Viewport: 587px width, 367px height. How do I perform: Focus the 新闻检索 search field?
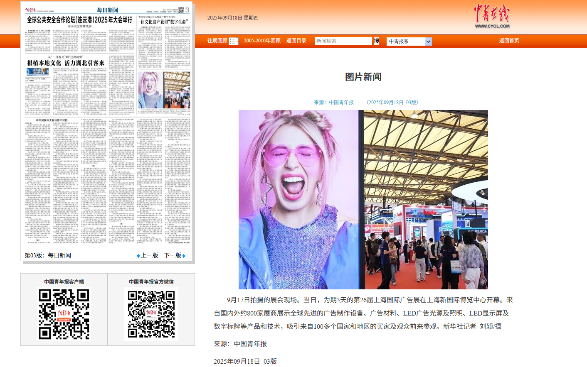343,41
